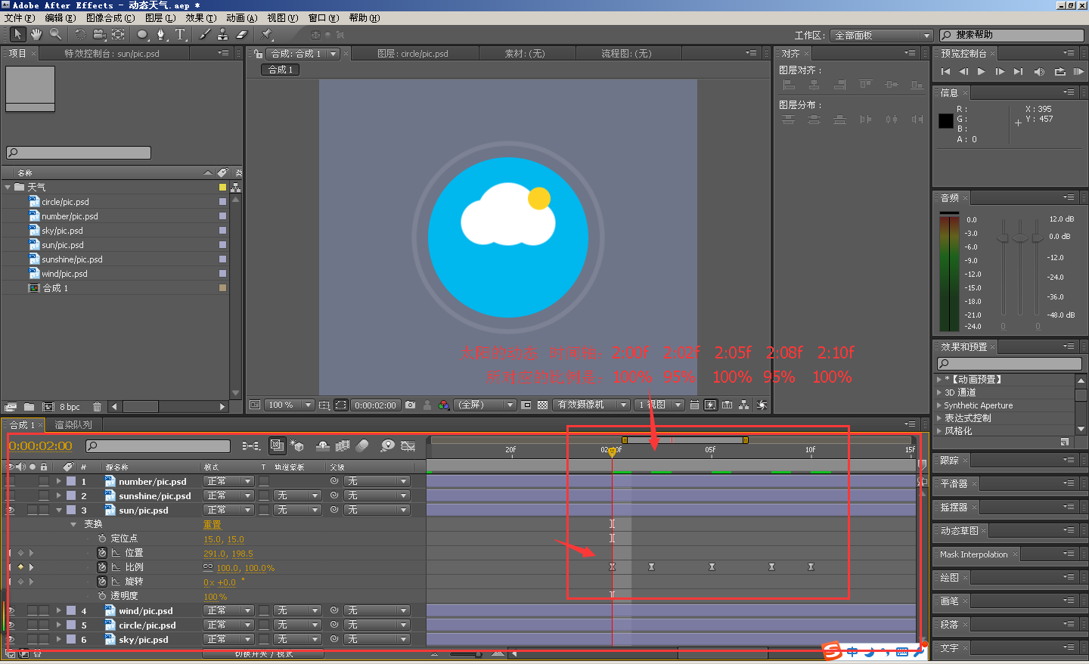Open the 100 % magnification dropdown

click(x=288, y=405)
